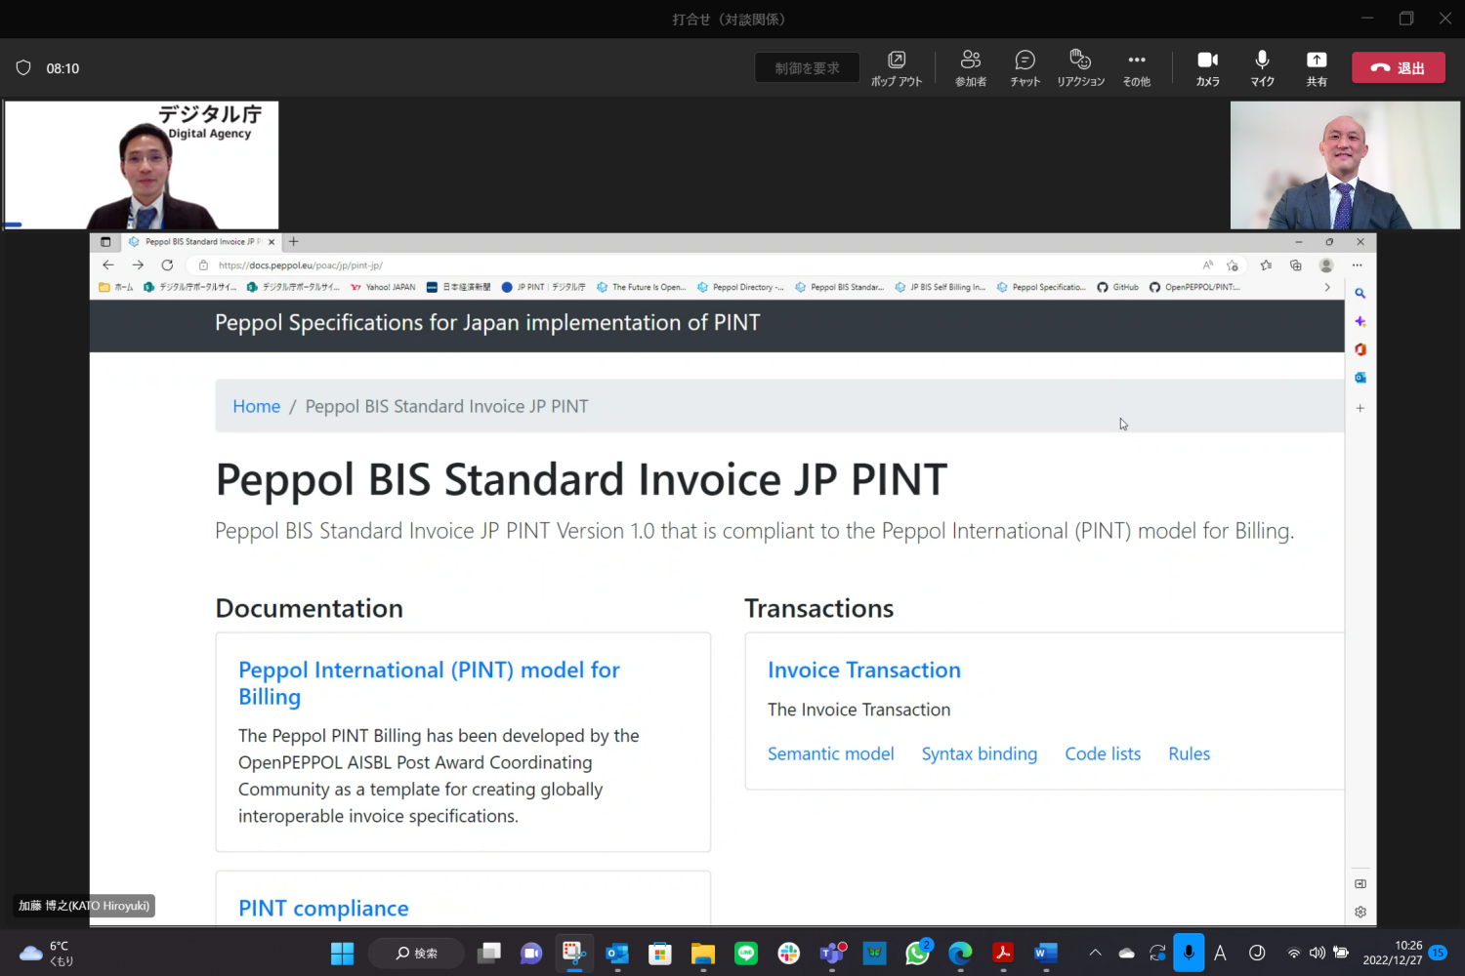Select the Peppol BIS Standard Invoice browser tab

point(200,242)
